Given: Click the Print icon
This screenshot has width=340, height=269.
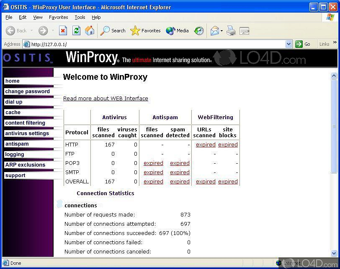Looking at the screenshot, I should tap(231, 31).
